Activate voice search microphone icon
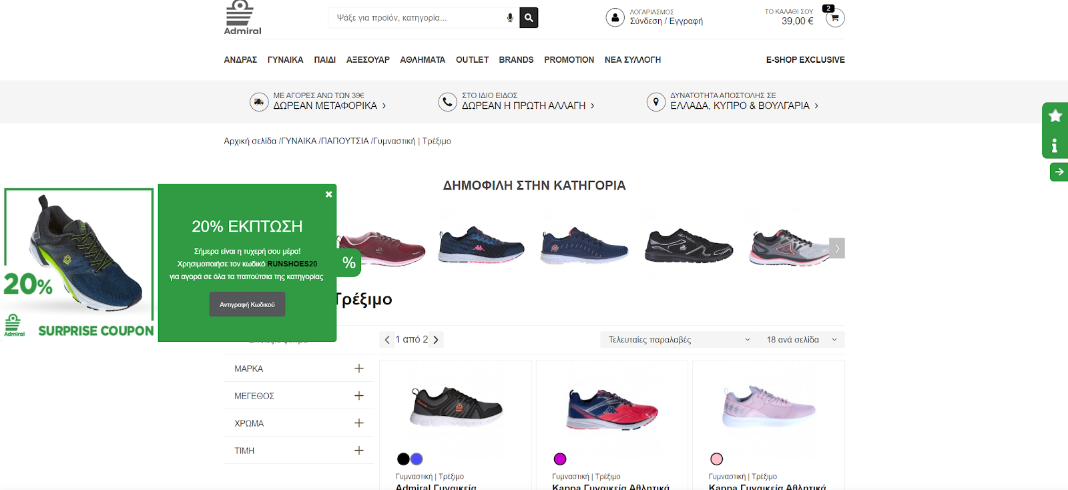 point(510,18)
